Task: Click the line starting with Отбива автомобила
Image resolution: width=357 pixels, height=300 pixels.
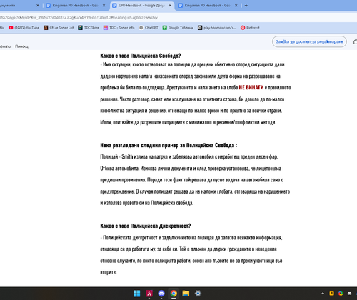Action: [x=191, y=169]
